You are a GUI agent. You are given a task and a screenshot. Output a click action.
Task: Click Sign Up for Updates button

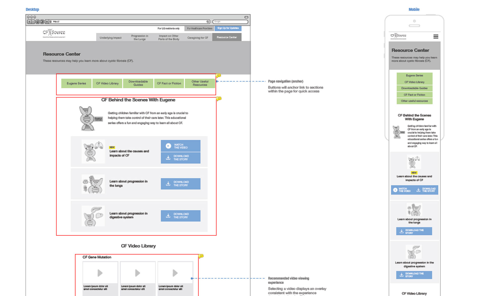[x=228, y=28]
